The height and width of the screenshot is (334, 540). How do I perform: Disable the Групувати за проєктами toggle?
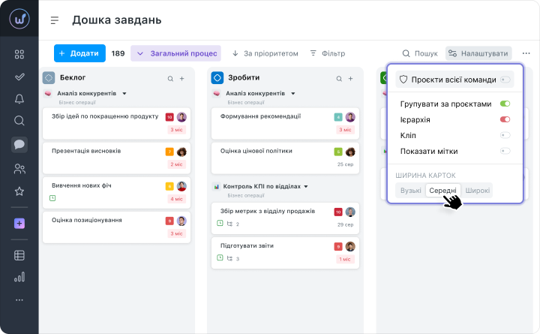click(x=505, y=104)
